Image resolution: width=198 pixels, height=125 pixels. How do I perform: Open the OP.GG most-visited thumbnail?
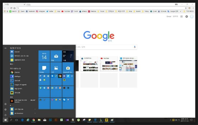click(x=128, y=64)
